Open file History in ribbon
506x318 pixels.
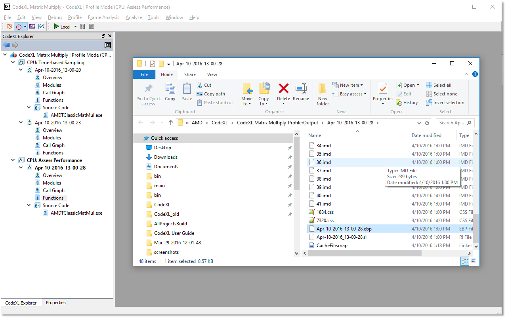point(407,103)
